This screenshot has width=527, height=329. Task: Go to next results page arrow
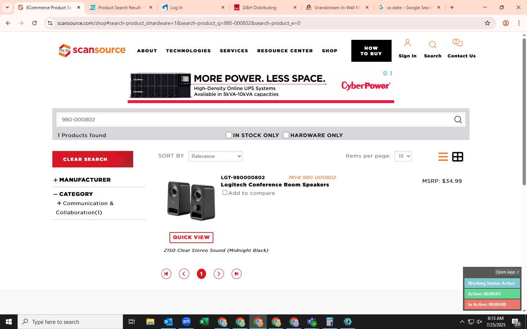(x=219, y=274)
